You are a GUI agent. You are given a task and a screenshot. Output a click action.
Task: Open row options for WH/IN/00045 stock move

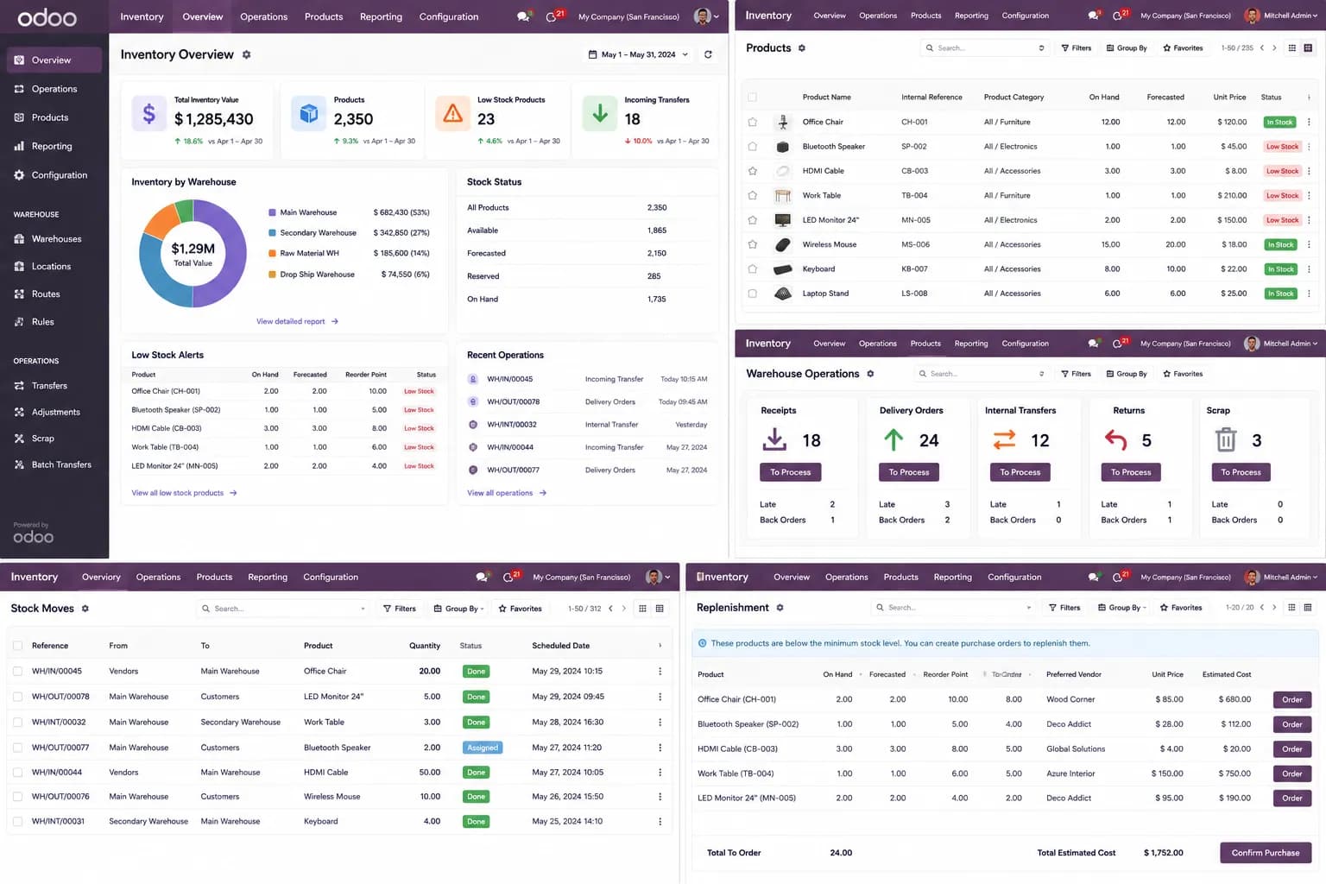tap(660, 671)
